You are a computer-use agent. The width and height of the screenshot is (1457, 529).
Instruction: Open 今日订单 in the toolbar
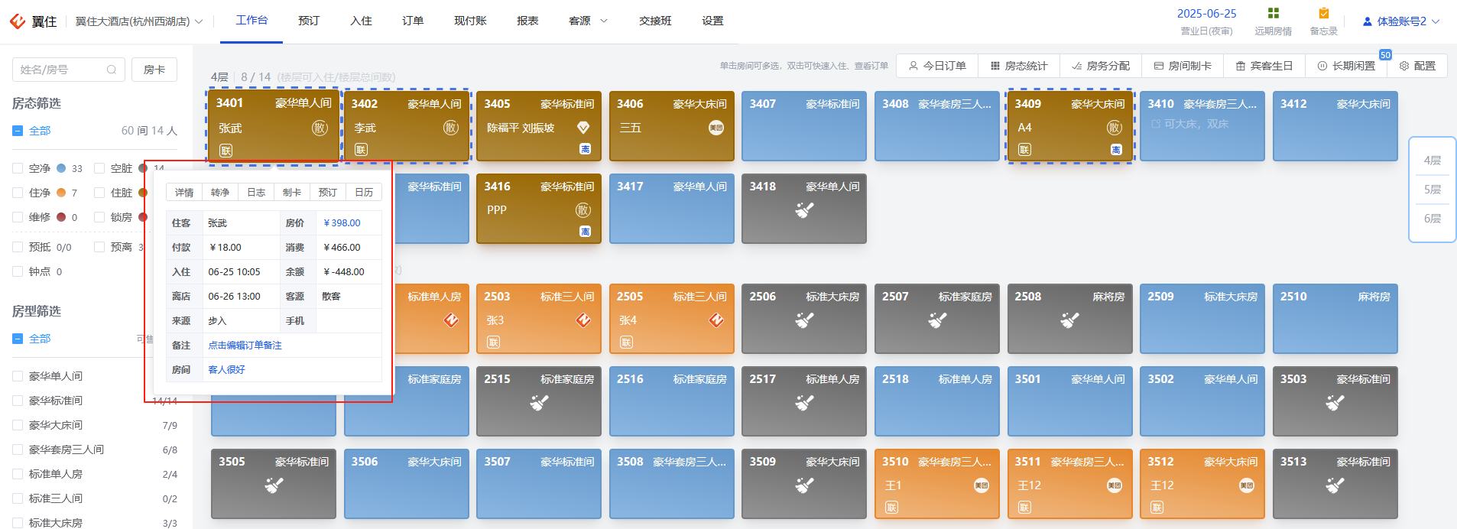pyautogui.click(x=937, y=66)
